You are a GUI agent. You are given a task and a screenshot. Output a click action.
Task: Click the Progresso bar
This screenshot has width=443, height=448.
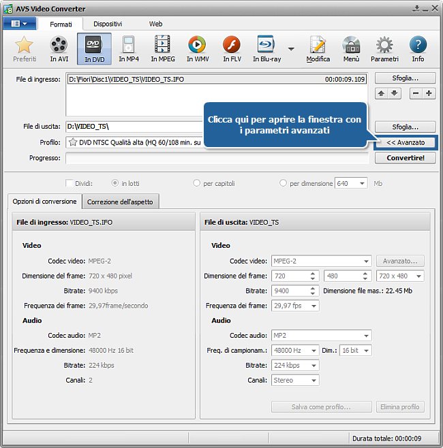217,158
